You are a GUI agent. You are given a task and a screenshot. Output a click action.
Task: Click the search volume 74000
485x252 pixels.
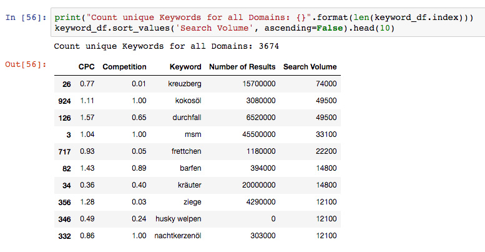coord(326,84)
